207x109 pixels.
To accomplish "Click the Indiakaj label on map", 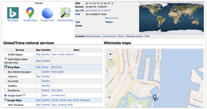I will tap(144, 83).
